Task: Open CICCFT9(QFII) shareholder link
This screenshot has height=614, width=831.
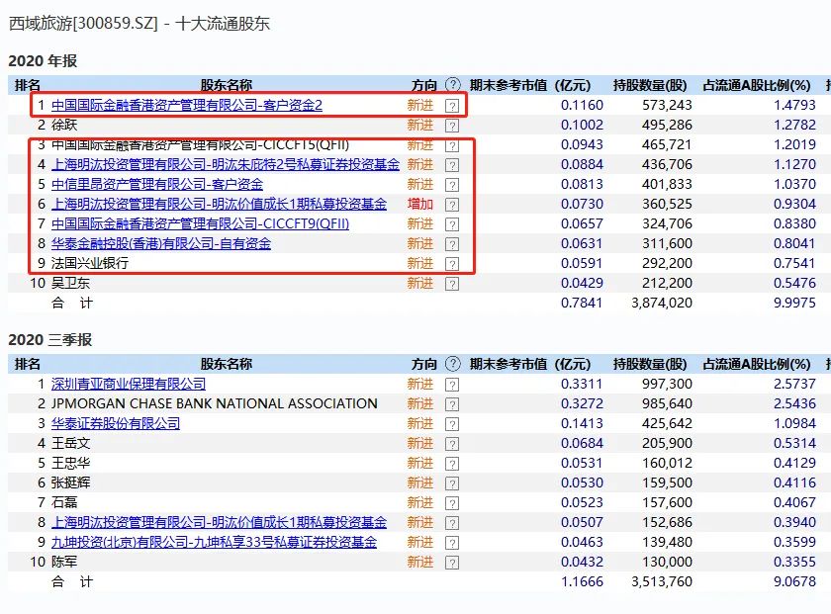Action: tap(200, 223)
